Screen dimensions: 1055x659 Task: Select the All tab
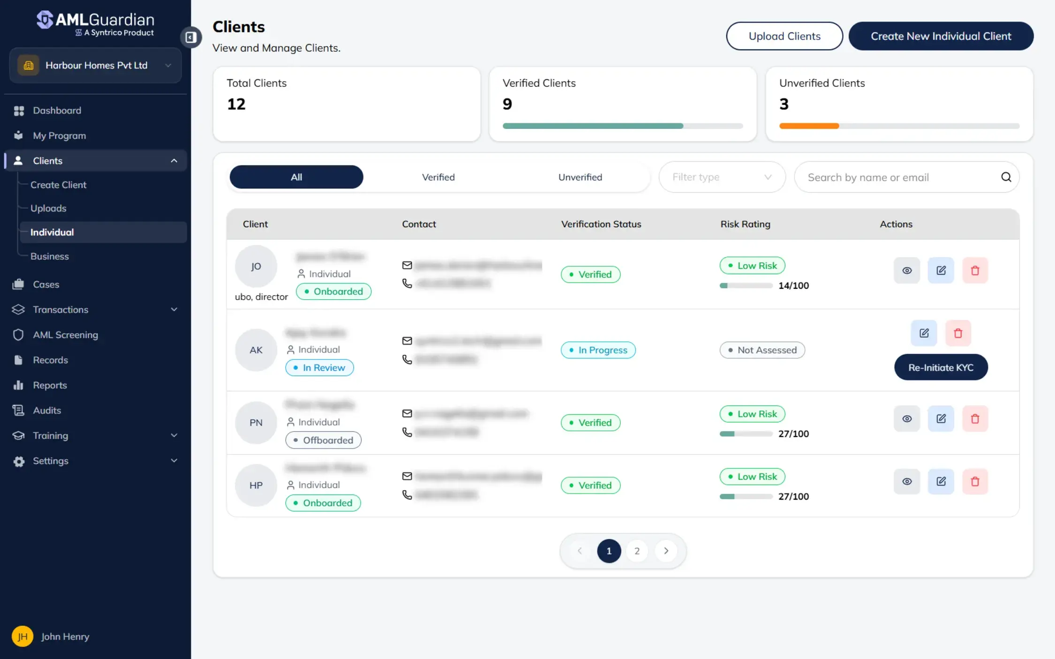click(x=296, y=177)
